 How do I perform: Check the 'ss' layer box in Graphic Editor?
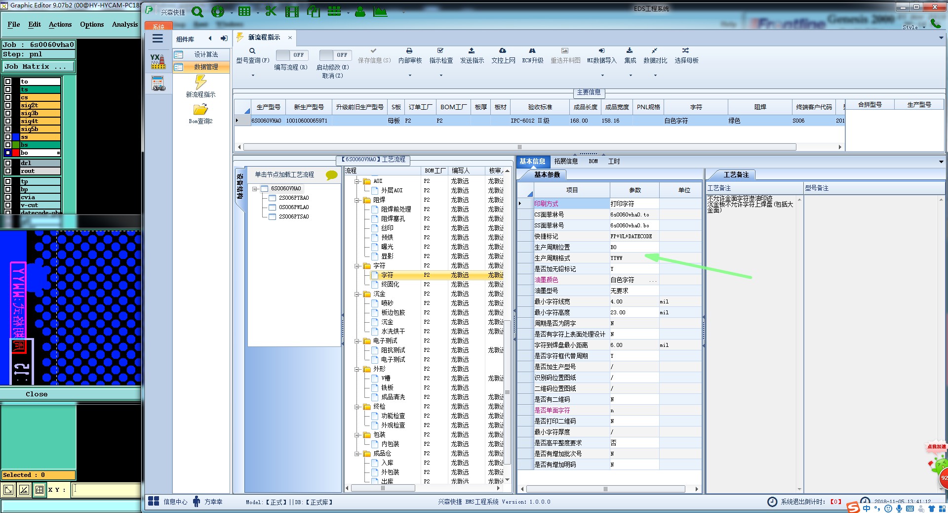pos(8,137)
